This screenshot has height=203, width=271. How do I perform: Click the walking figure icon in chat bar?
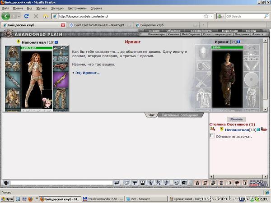point(150,183)
